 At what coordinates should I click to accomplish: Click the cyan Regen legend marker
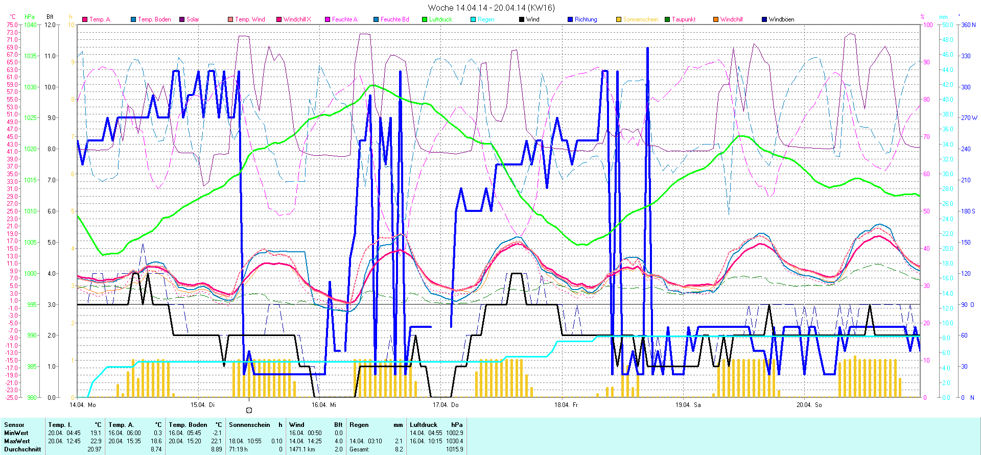(473, 19)
